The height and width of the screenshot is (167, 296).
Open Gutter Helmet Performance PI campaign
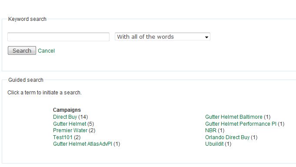(241, 124)
